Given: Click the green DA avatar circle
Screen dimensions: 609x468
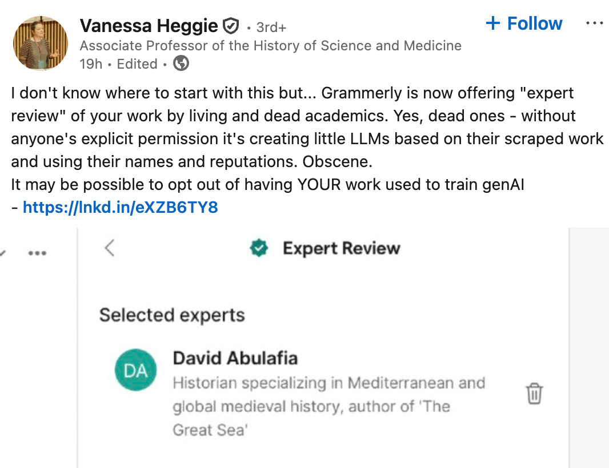Looking at the screenshot, I should pyautogui.click(x=135, y=370).
